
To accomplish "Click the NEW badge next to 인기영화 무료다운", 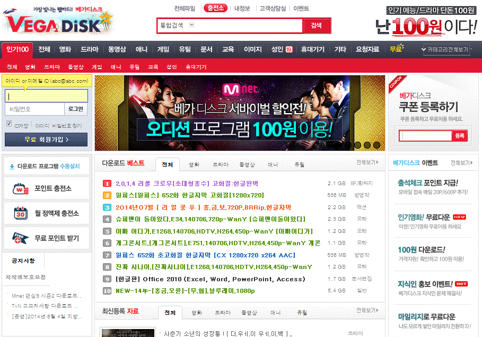I will click(459, 217).
